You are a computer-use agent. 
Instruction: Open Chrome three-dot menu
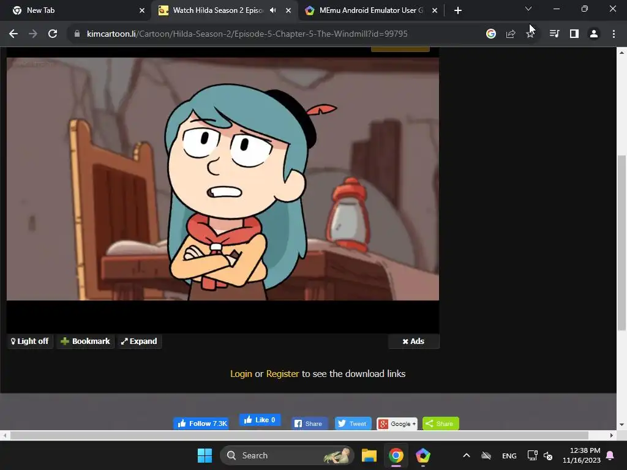pyautogui.click(x=614, y=34)
